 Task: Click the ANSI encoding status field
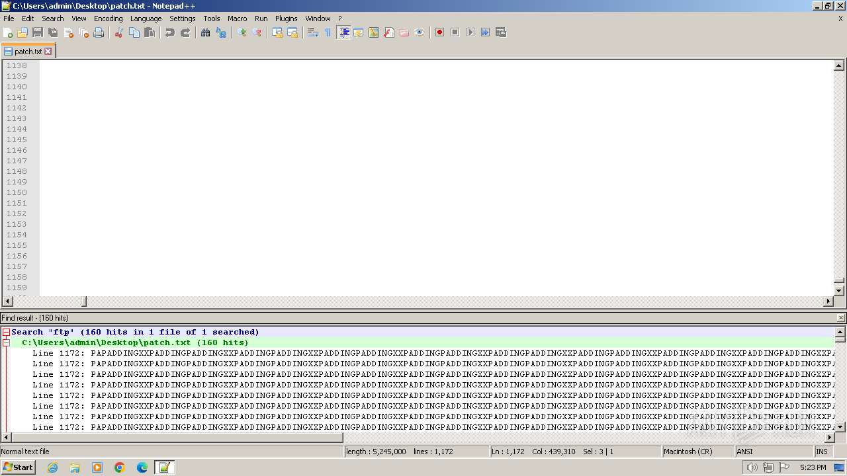[773, 452]
